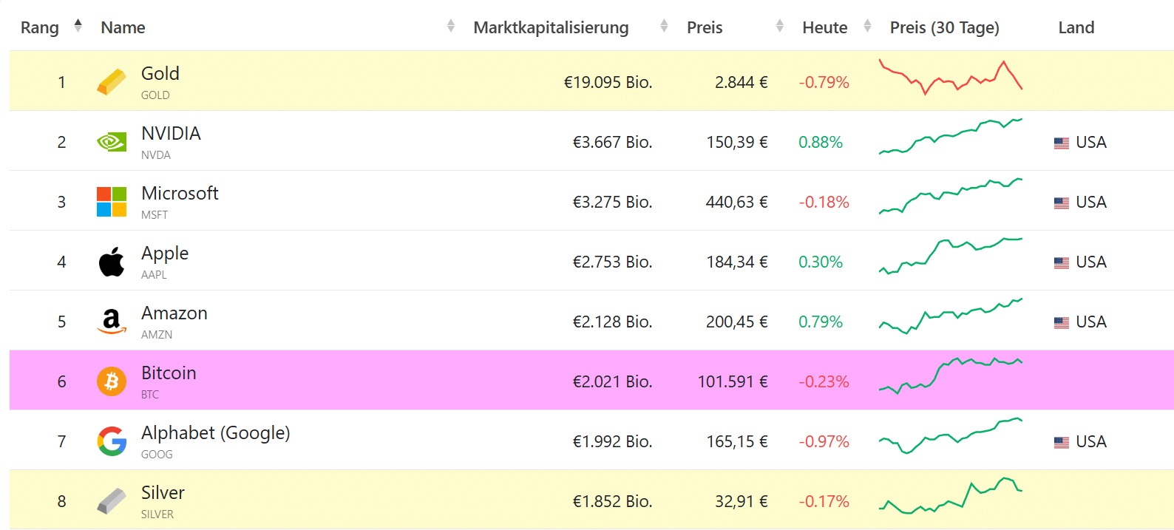
Task: Click the Apple 30-day price chart
Action: pyautogui.click(x=950, y=256)
